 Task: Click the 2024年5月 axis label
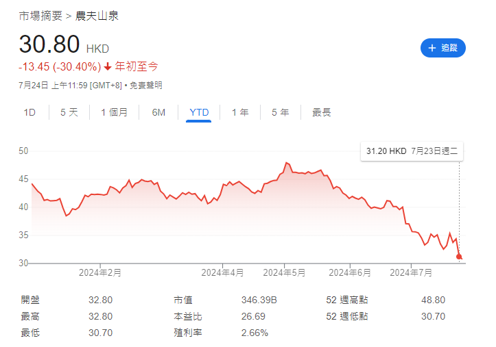point(284,272)
